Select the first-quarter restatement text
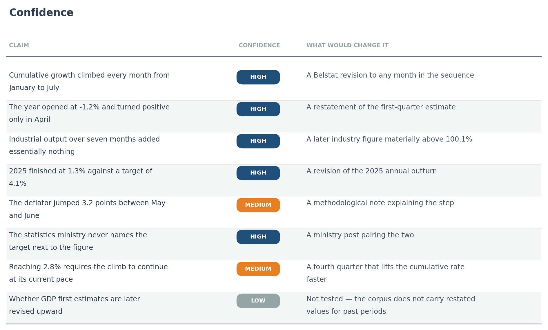548x330 pixels. 381,107
